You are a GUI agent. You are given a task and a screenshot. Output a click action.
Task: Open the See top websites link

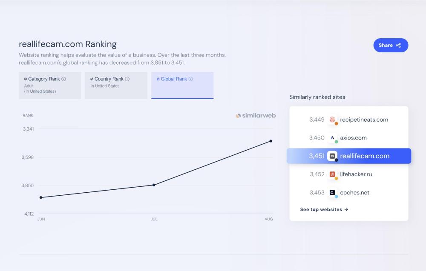[x=324, y=209]
